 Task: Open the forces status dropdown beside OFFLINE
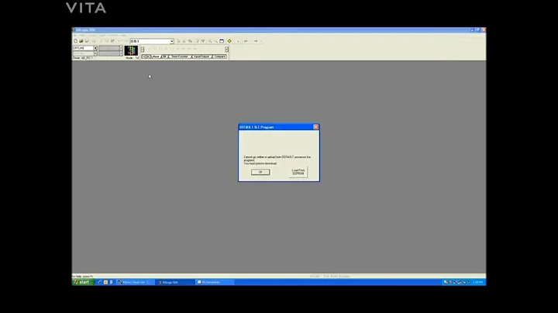[x=122, y=48]
